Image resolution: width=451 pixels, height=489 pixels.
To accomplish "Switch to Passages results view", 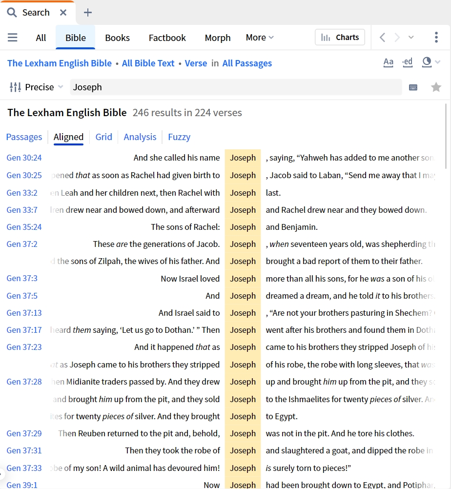I will tap(24, 137).
